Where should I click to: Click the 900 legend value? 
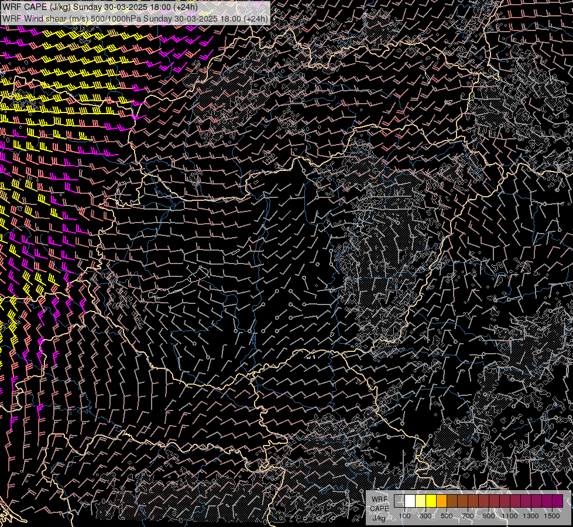(x=489, y=516)
